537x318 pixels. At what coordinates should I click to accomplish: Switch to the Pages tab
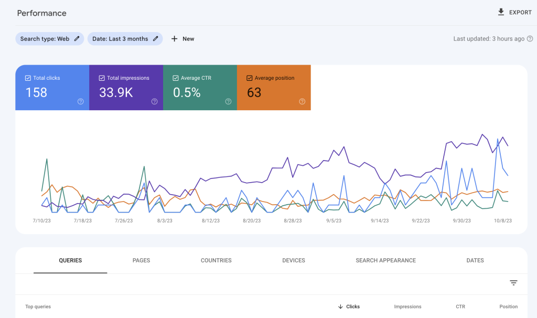[141, 260]
